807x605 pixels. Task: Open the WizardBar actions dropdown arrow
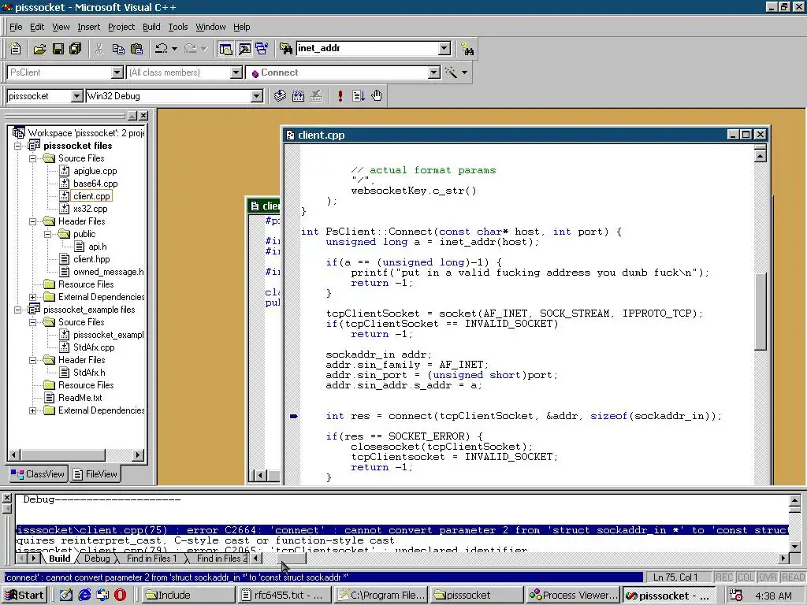pyautogui.click(x=465, y=72)
